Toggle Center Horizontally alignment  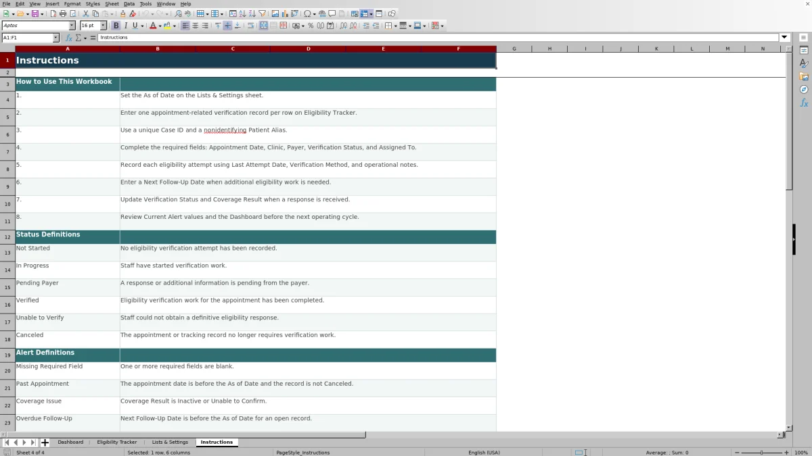196,26
